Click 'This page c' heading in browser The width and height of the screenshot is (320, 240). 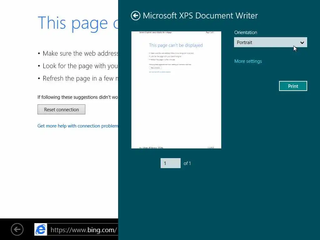pos(78,23)
